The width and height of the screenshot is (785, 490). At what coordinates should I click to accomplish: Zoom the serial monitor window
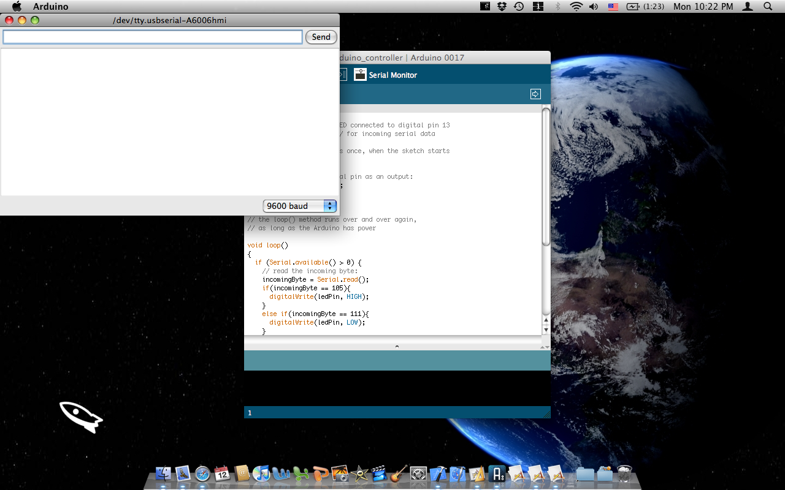point(35,20)
